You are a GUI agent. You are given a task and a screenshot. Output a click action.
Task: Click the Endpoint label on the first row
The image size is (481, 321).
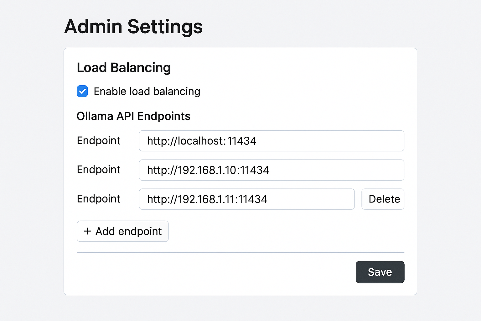point(98,141)
